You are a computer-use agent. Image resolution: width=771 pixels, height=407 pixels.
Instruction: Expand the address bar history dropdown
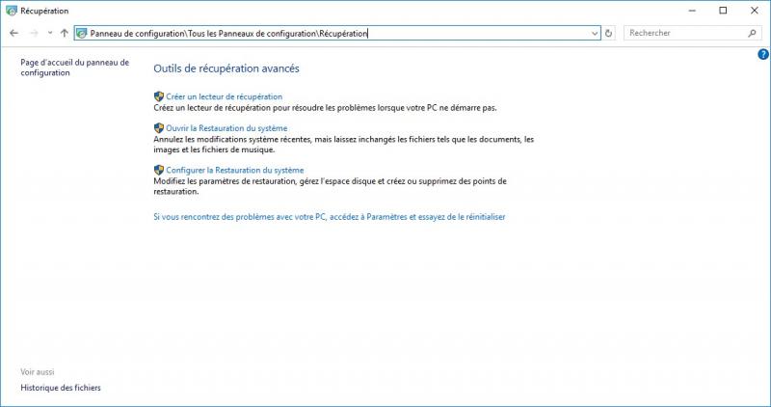[595, 34]
